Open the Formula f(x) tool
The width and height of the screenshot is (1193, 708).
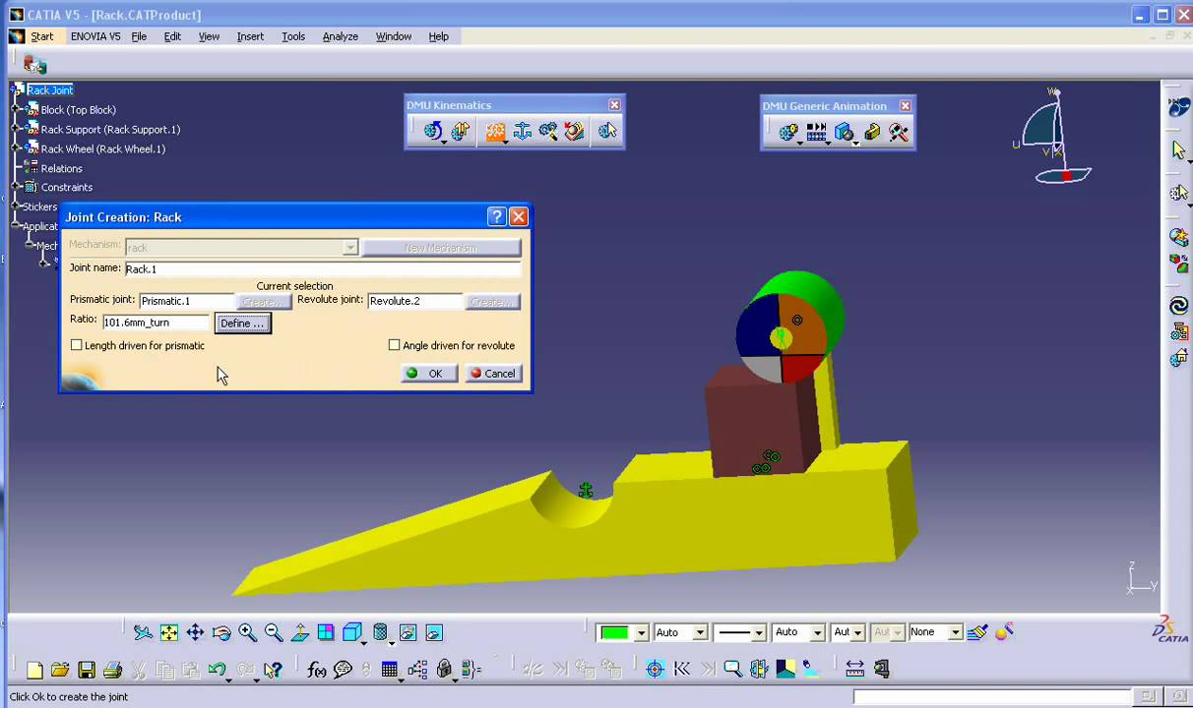pos(316,670)
